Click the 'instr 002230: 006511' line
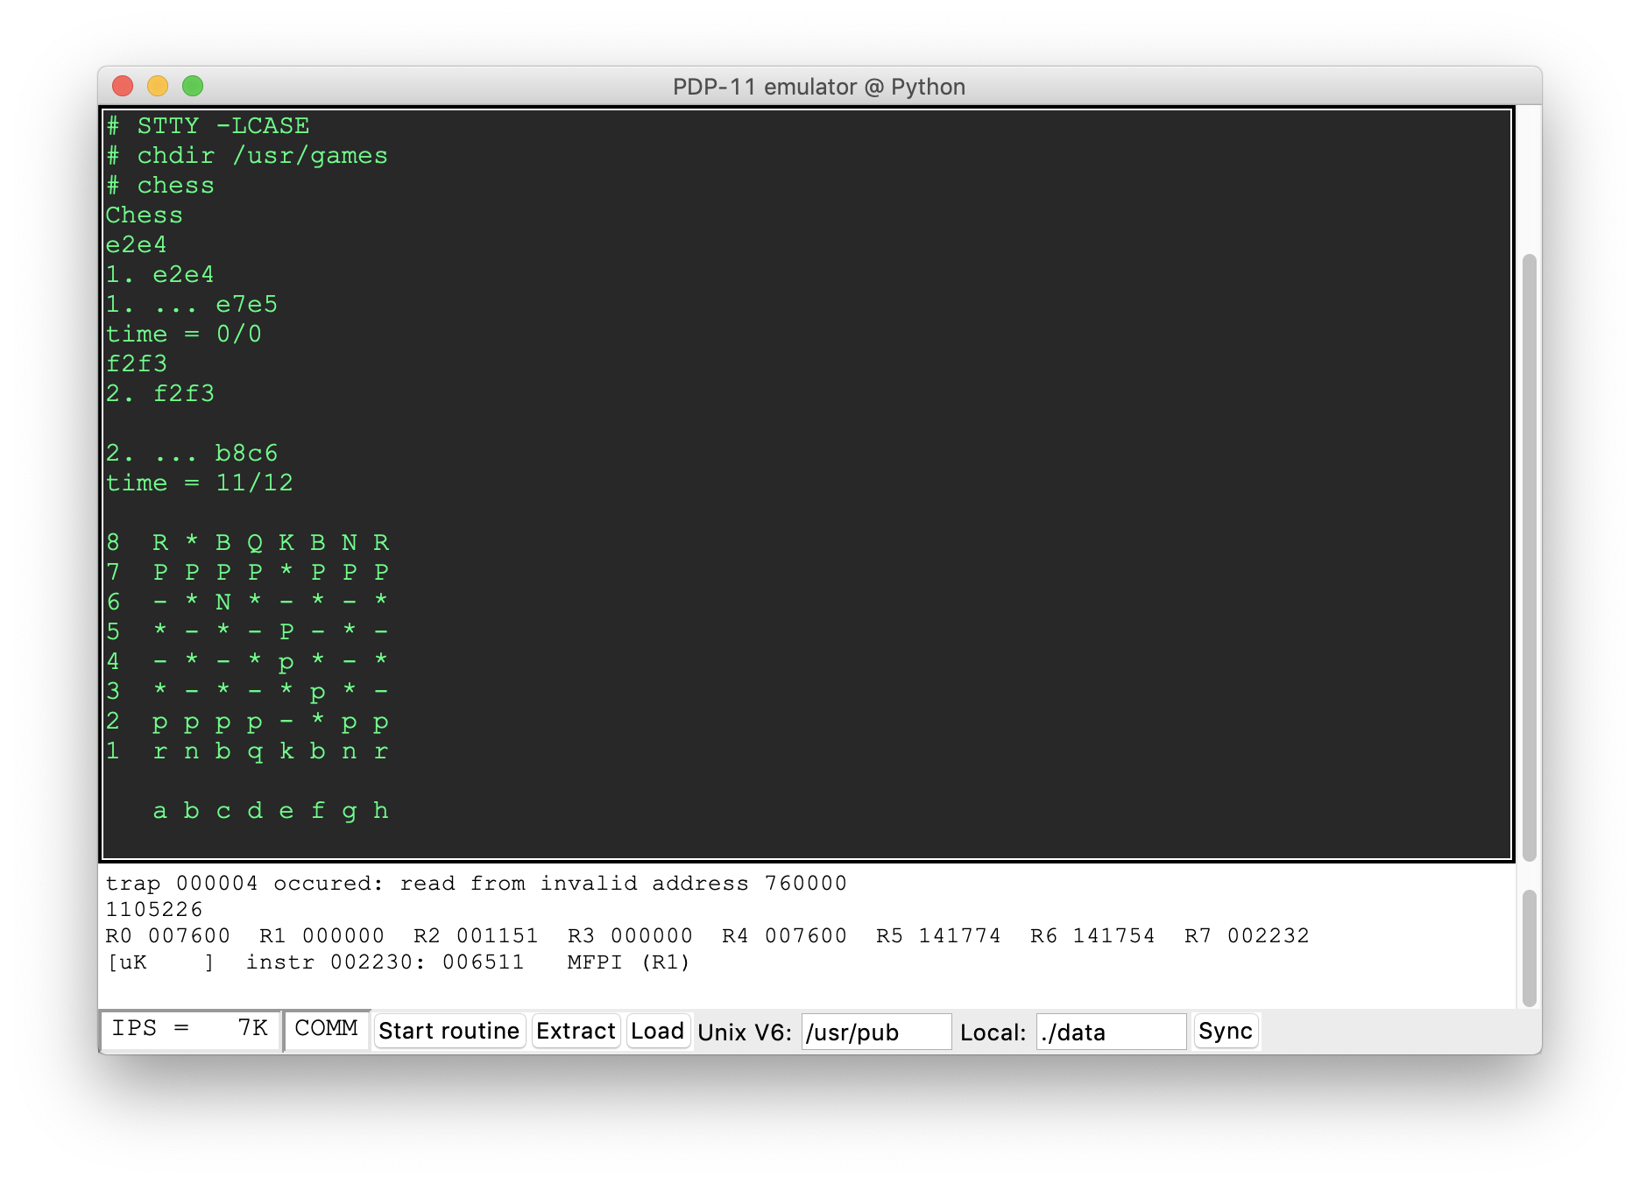 coord(385,962)
